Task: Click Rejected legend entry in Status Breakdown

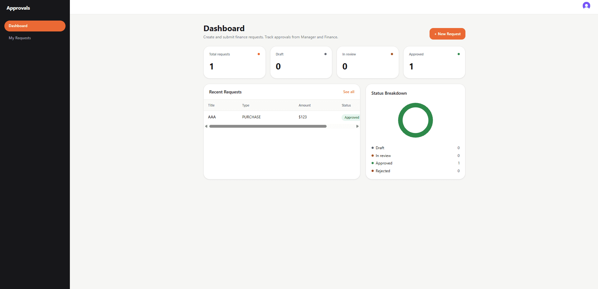Action: [x=416, y=171]
